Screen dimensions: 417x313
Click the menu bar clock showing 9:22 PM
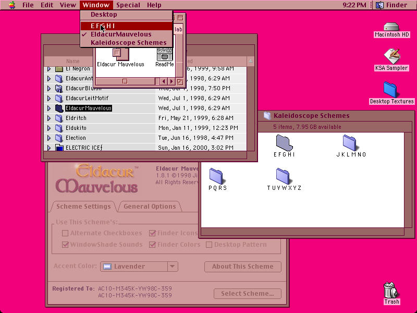354,5
